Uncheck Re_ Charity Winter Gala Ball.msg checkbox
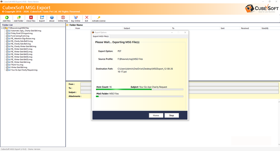280x151 pixels. tap(7, 46)
